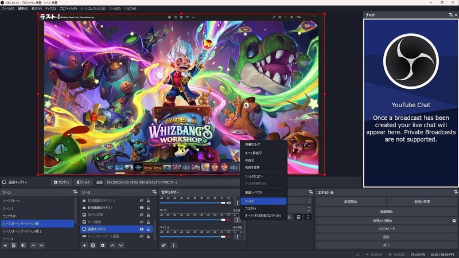
Task: Click the top mixer channel volume slider
Action: point(192,203)
